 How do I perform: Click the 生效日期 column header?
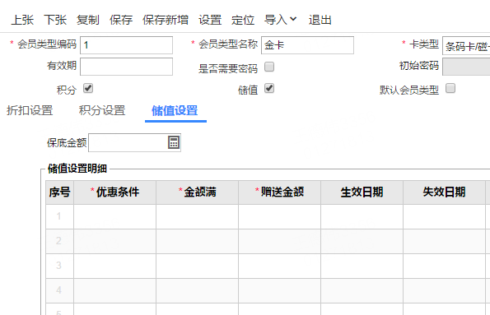[362, 192]
